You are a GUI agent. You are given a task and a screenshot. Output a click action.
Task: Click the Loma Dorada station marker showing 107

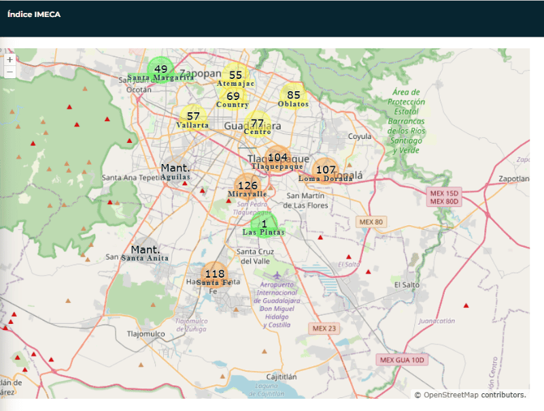326,170
